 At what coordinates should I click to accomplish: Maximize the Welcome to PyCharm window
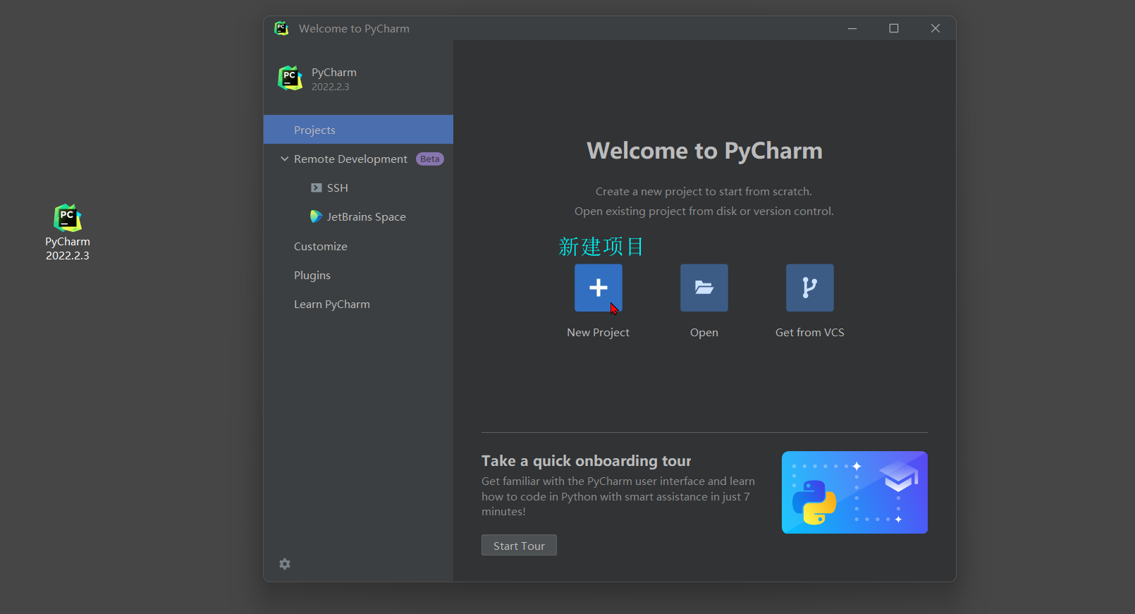point(894,28)
